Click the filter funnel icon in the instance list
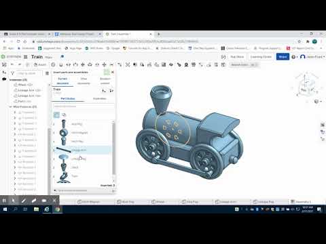The image size is (326, 244). pos(12,73)
